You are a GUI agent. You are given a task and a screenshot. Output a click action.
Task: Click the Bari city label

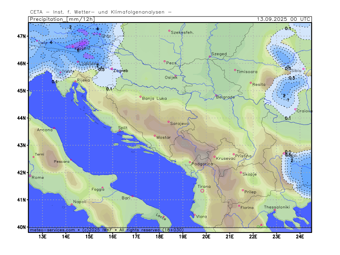[126, 198]
